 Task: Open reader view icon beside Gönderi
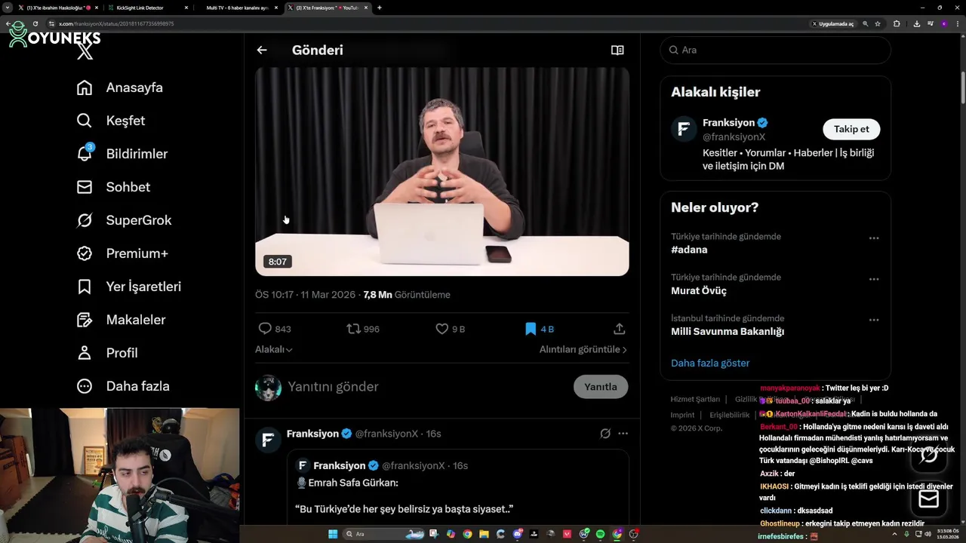(617, 50)
